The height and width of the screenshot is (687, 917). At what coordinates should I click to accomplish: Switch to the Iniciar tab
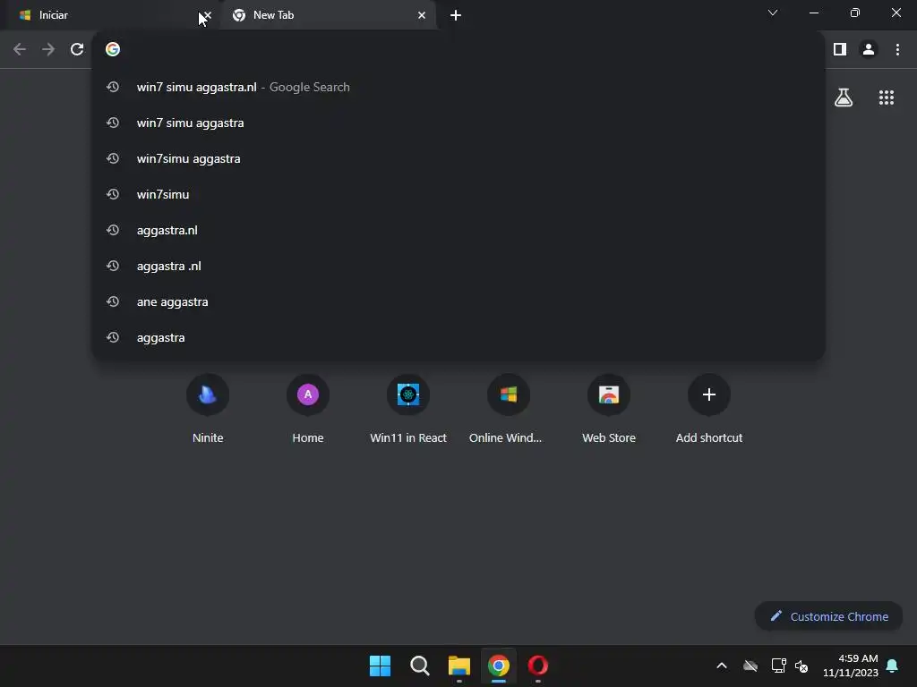tap(110, 15)
